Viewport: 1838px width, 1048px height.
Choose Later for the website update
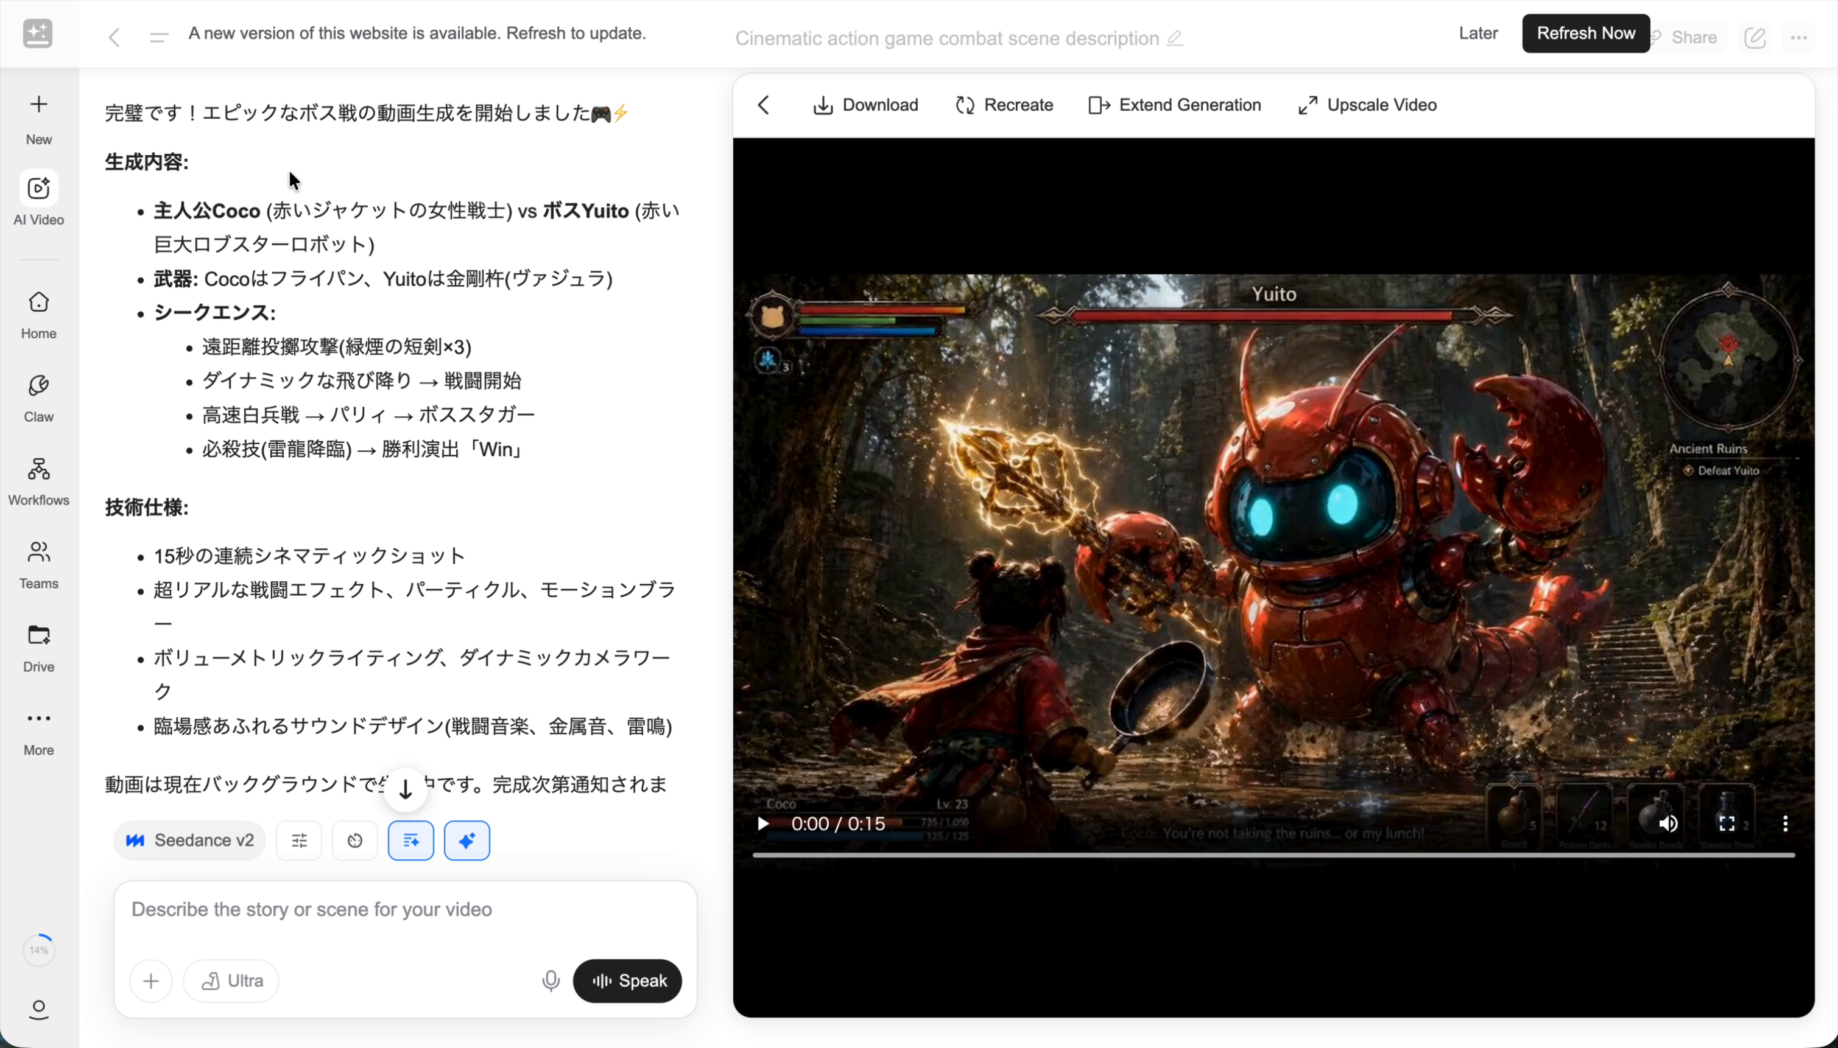coord(1477,32)
